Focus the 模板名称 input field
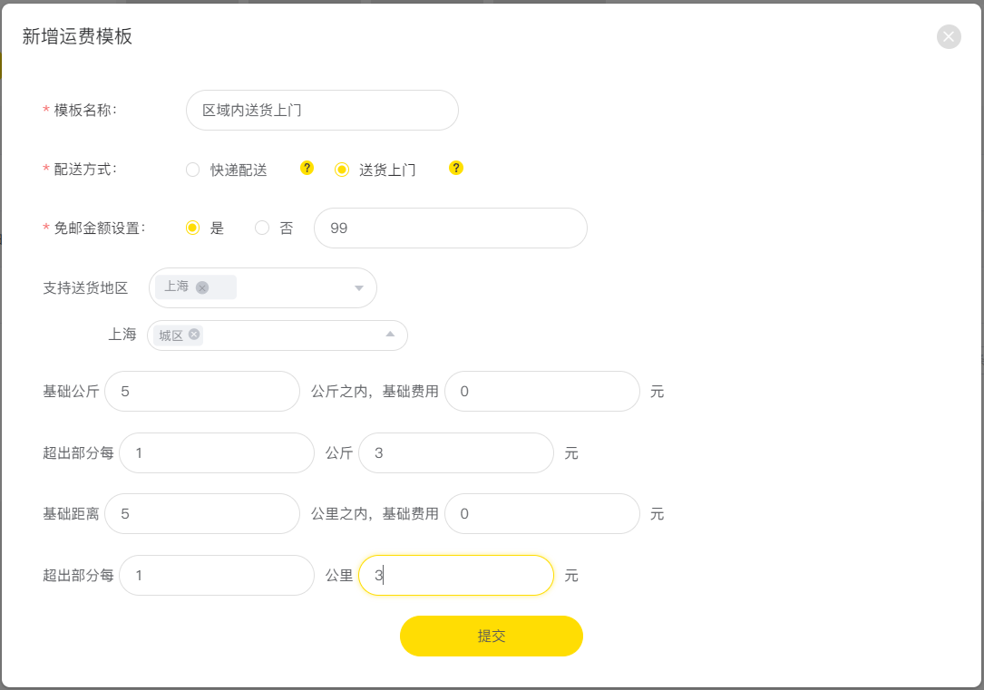This screenshot has height=690, width=984. 322,111
